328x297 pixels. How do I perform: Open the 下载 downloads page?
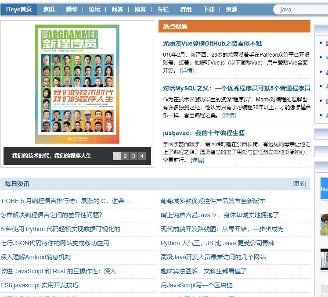tap(209, 9)
